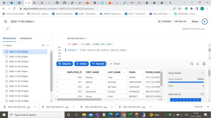Image resolution: width=211 pixels, height=118 pixels.
Task: Download the query results
Action: pos(198,64)
